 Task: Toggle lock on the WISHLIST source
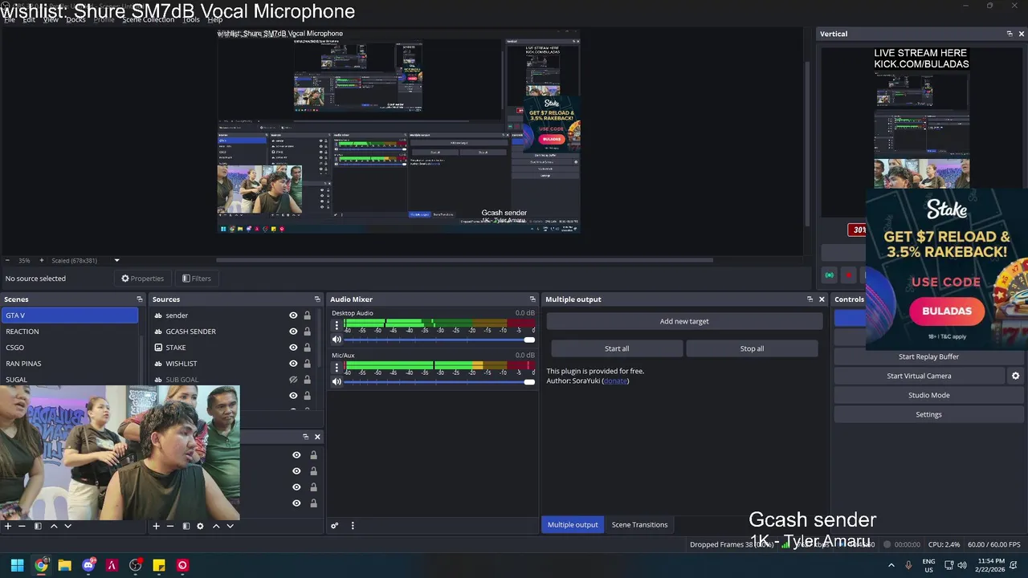pyautogui.click(x=307, y=364)
